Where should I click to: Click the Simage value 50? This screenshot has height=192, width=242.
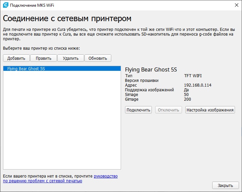coord(186,94)
